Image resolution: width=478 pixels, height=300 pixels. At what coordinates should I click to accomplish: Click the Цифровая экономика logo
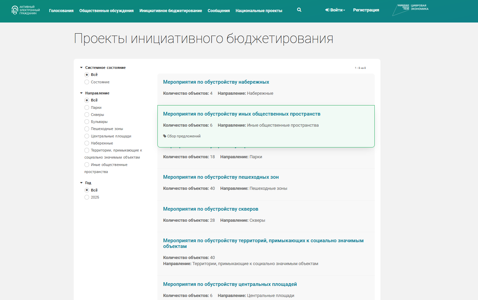pyautogui.click(x=411, y=10)
